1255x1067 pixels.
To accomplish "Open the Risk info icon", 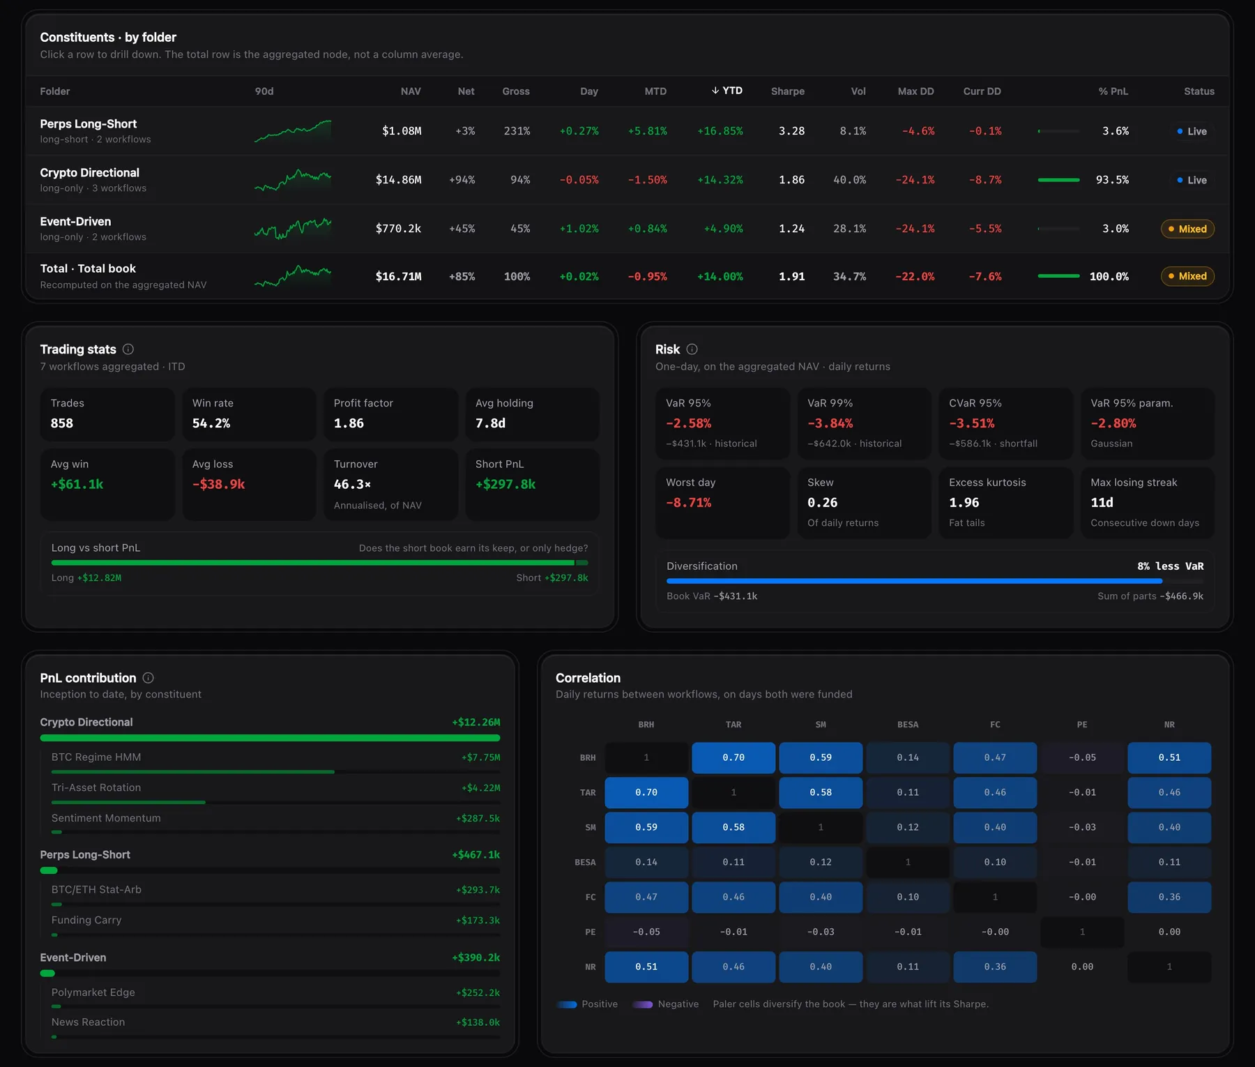I will coord(692,349).
